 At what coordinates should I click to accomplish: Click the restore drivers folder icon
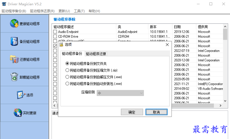(14, 59)
